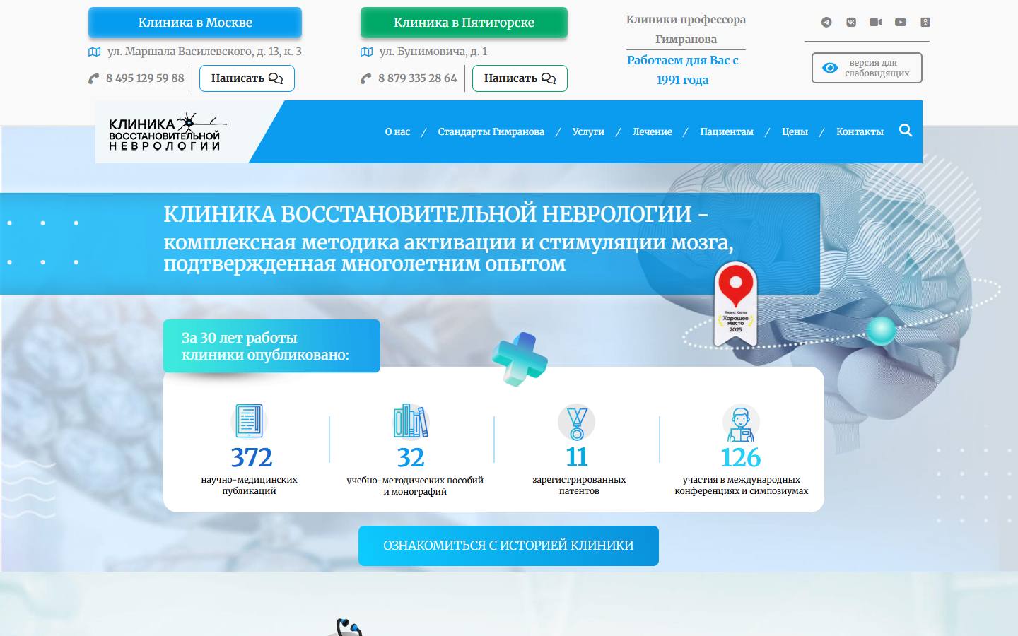Click the Клиника восстановительной неврологии logo
Viewport: 1018px width, 636px height.
click(168, 132)
